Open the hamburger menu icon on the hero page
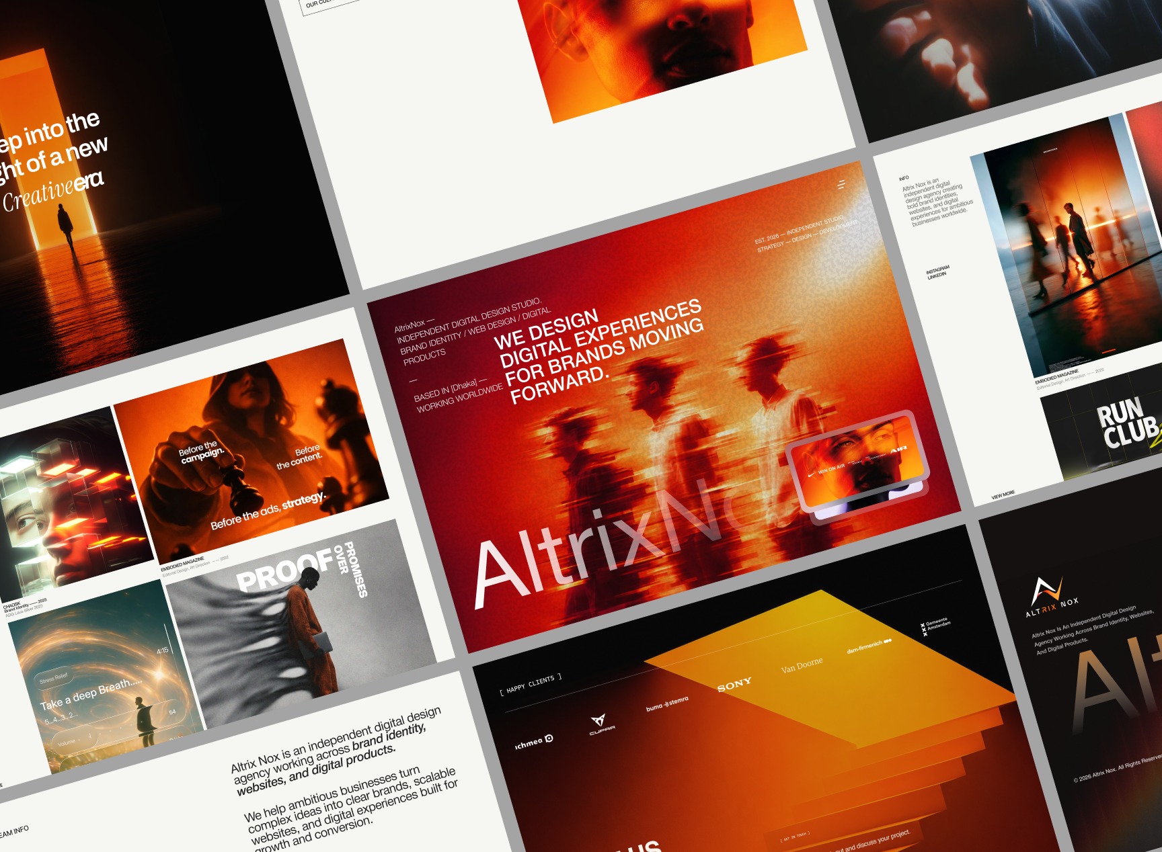The height and width of the screenshot is (852, 1162). pos(841,184)
